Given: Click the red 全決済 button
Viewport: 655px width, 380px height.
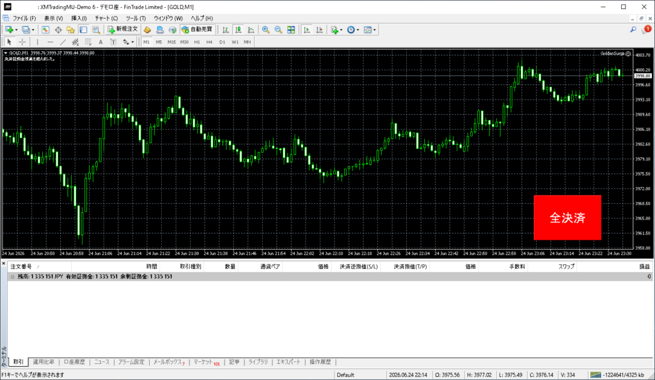Looking at the screenshot, I should [567, 217].
